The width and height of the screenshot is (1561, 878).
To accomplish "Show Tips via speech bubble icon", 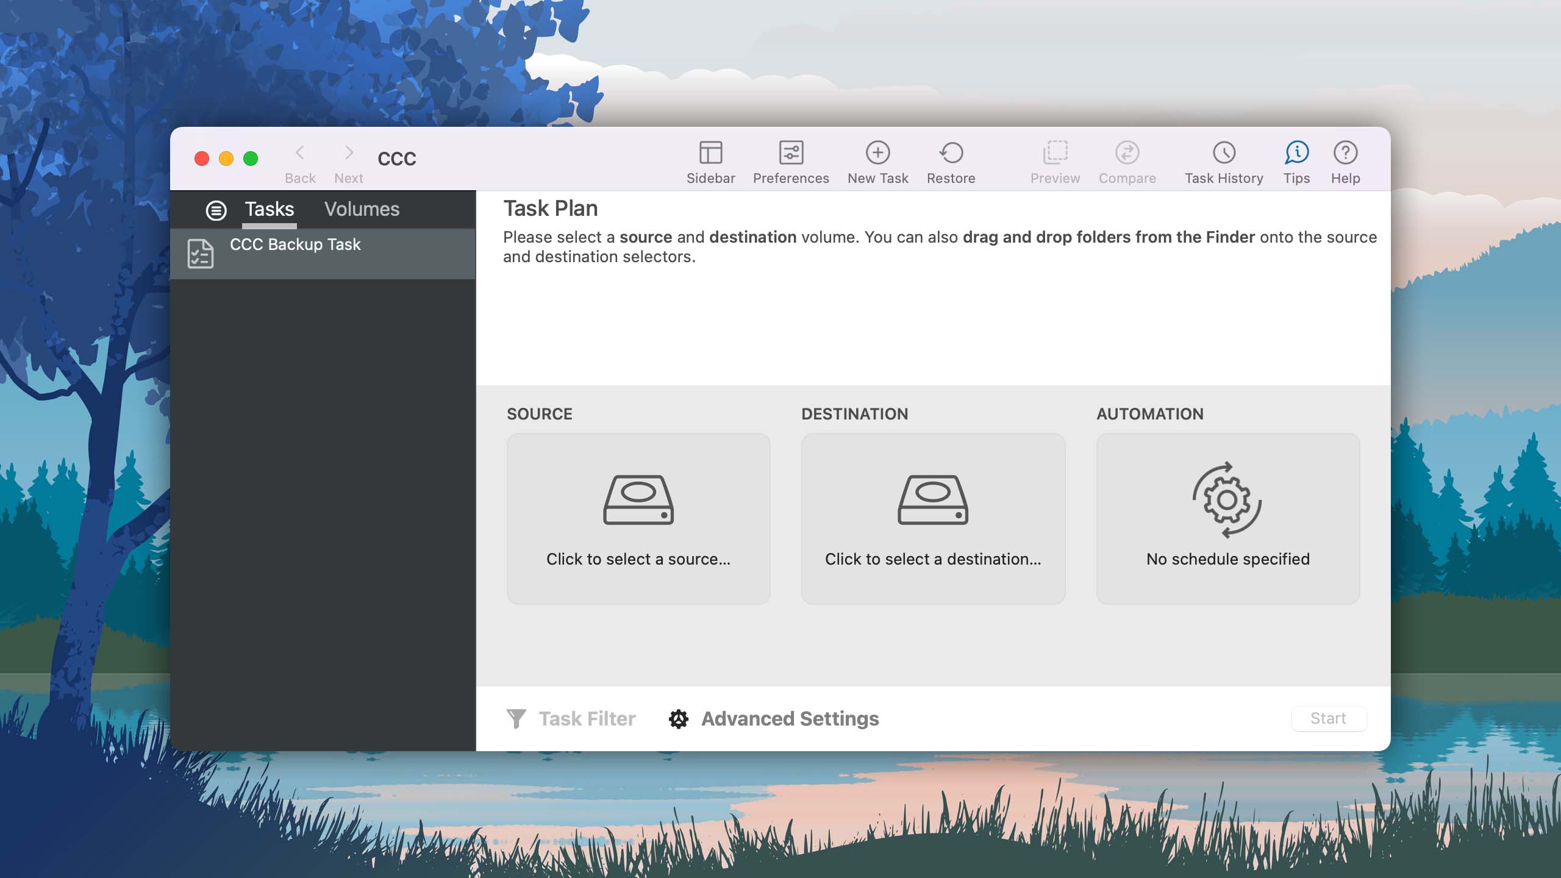I will point(1296,152).
